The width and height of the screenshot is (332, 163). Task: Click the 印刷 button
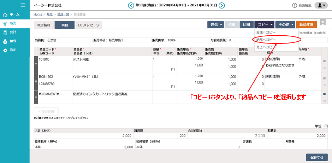(247, 25)
